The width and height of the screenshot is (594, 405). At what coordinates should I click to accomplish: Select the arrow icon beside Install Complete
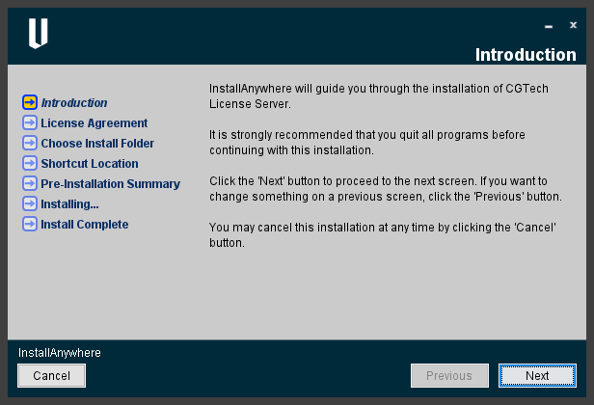(x=30, y=224)
